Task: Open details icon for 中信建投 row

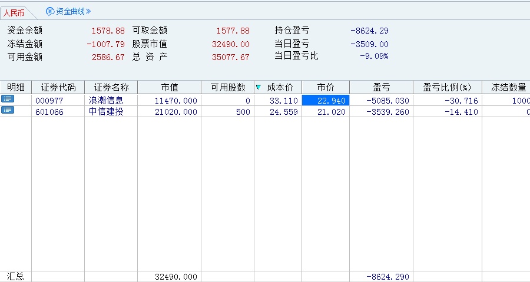Action: pyautogui.click(x=8, y=110)
